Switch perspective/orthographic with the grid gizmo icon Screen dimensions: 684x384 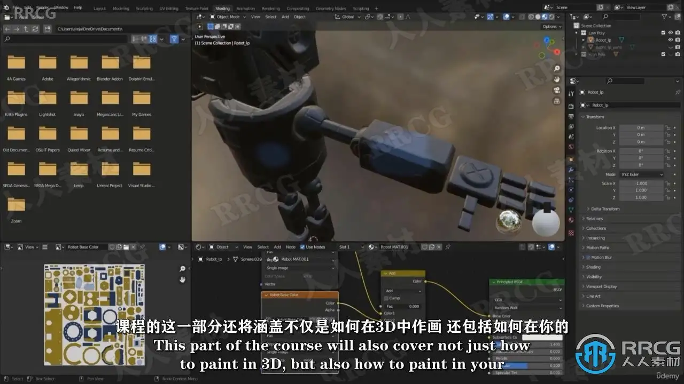pyautogui.click(x=557, y=101)
